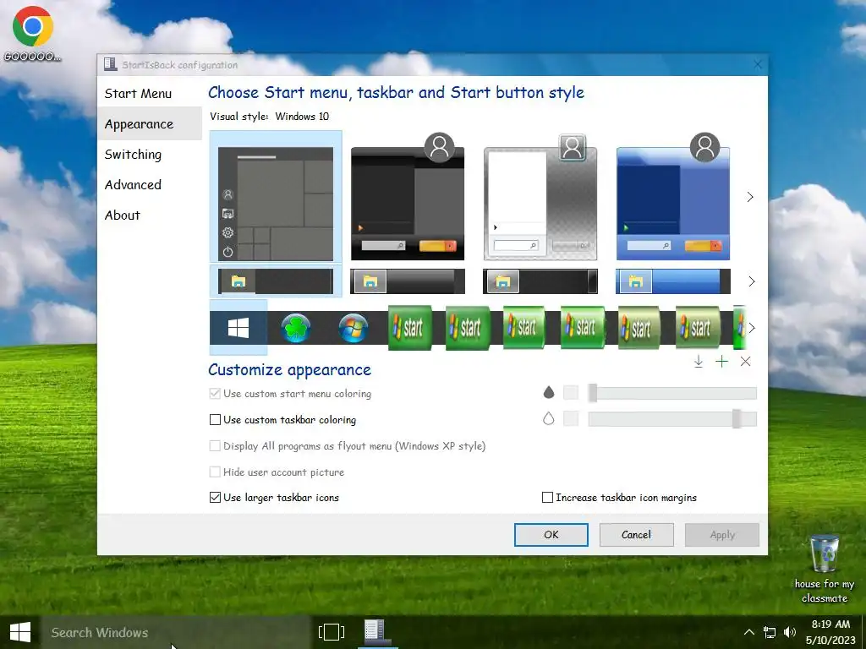Viewport: 866px width, 649px height.
Task: Click the Cancel button
Action: pos(636,535)
